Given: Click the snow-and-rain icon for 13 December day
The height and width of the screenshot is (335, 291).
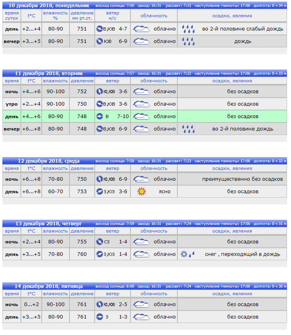Looking at the screenshot, I should [x=188, y=254].
